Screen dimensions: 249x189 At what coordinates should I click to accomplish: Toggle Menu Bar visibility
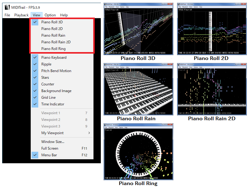62,155
